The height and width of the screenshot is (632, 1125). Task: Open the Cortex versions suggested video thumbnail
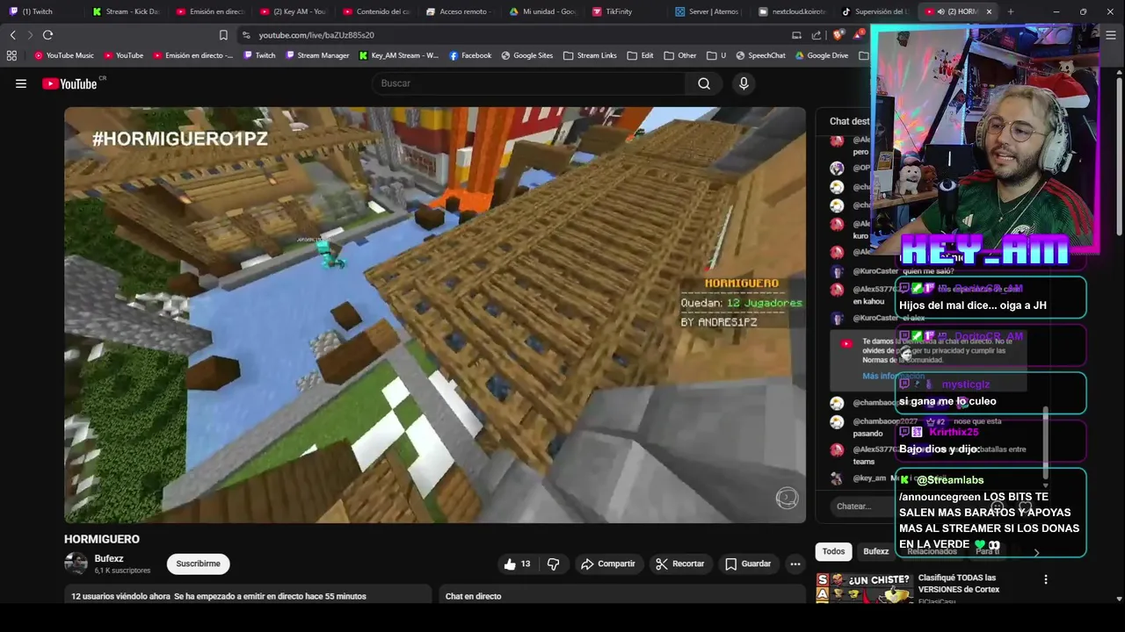point(864,587)
